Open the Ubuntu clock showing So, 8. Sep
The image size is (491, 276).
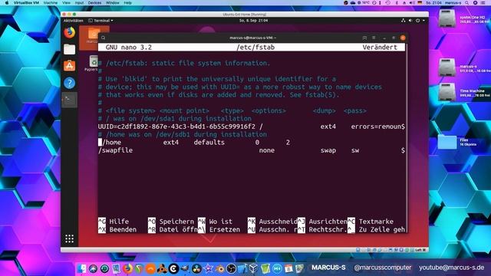[x=253, y=21]
